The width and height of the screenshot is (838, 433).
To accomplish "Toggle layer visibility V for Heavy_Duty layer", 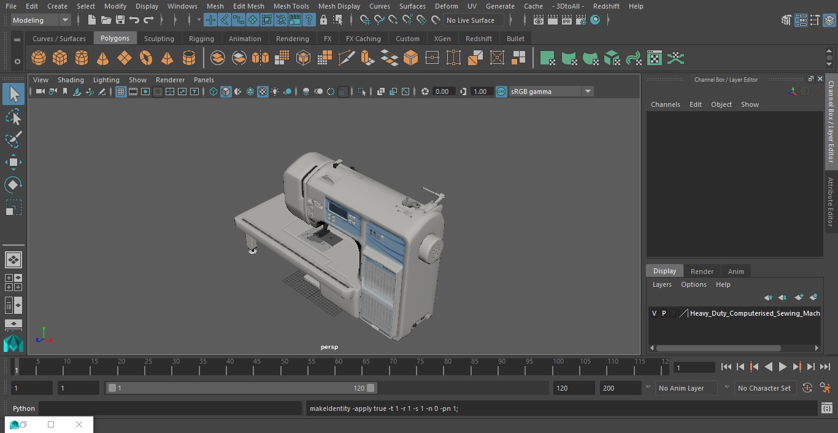I will pos(654,313).
